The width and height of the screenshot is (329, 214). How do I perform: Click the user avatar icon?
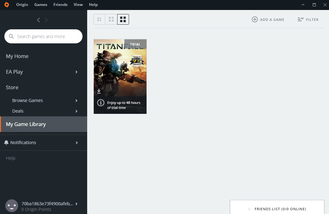pyautogui.click(x=12, y=206)
